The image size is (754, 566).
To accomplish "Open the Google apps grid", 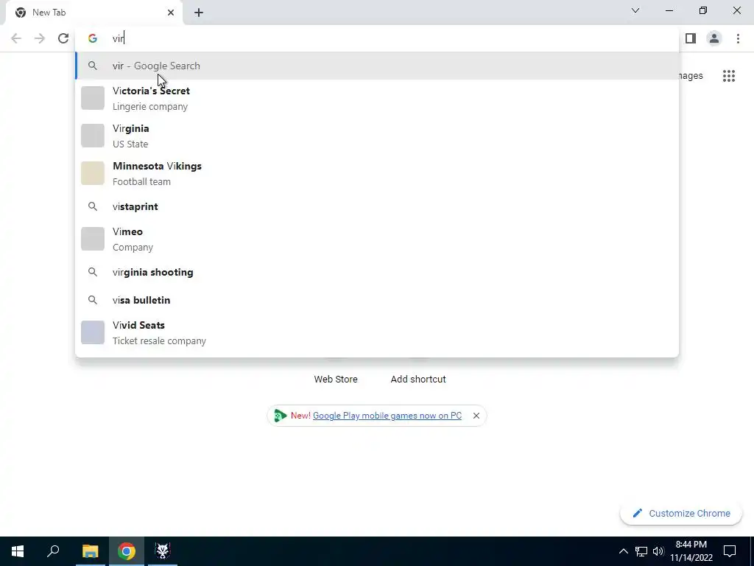I will (x=728, y=76).
